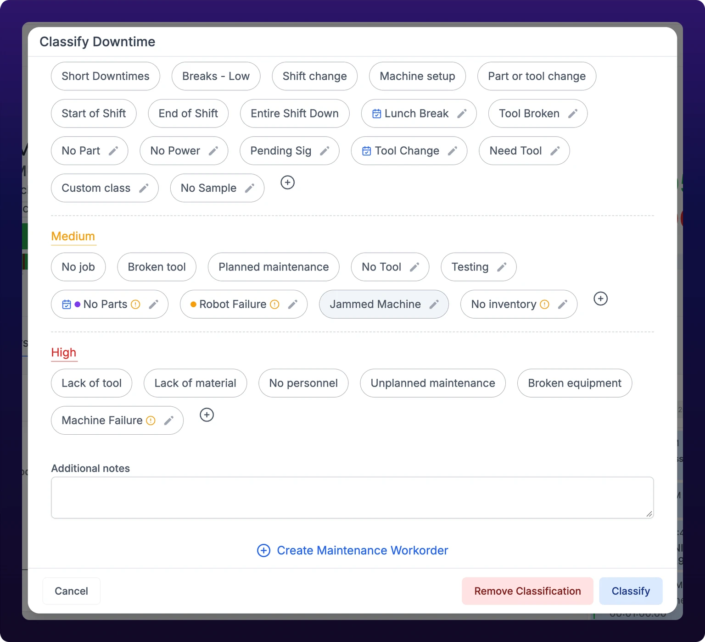
Task: Select the Part or tool change class
Action: (x=537, y=76)
